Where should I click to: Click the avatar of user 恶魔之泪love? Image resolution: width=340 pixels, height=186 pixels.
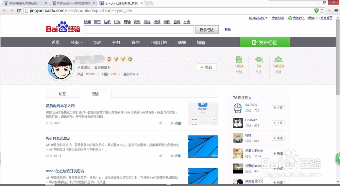pyautogui.click(x=238, y=153)
